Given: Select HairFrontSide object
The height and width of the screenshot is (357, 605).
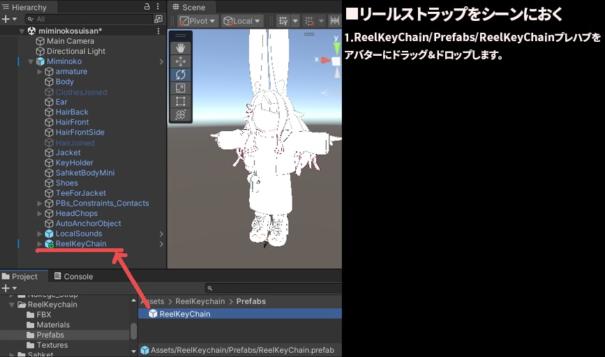Looking at the screenshot, I should pyautogui.click(x=80, y=132).
